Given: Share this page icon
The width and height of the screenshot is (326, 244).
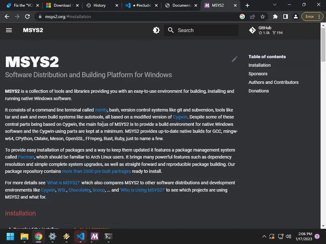Looking at the screenshot, I should point(252,17).
